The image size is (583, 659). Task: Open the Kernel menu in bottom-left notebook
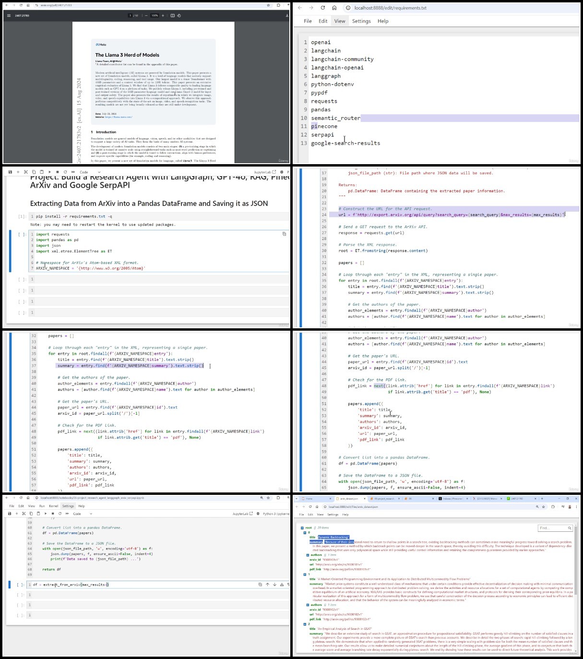pyautogui.click(x=54, y=506)
